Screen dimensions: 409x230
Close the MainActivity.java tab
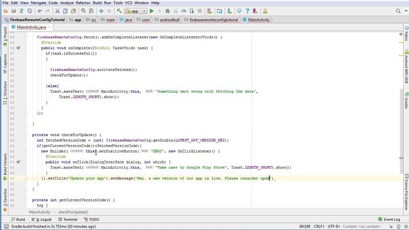tap(49, 27)
